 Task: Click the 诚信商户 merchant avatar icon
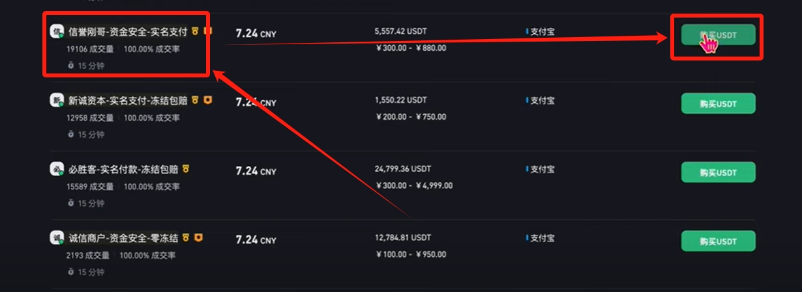point(57,238)
